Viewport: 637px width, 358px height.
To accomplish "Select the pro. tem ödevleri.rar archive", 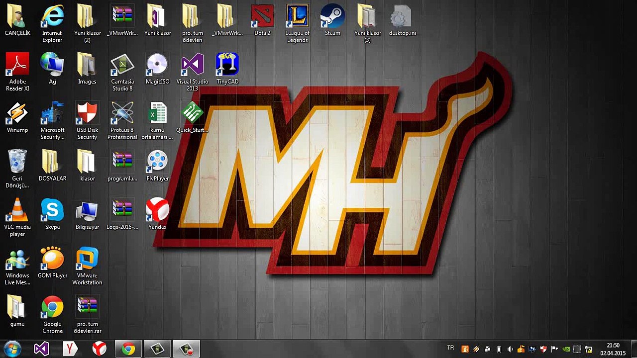I will click(87, 315).
